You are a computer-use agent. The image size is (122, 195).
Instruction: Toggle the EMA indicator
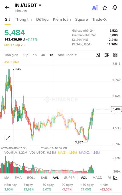[18, 178]
